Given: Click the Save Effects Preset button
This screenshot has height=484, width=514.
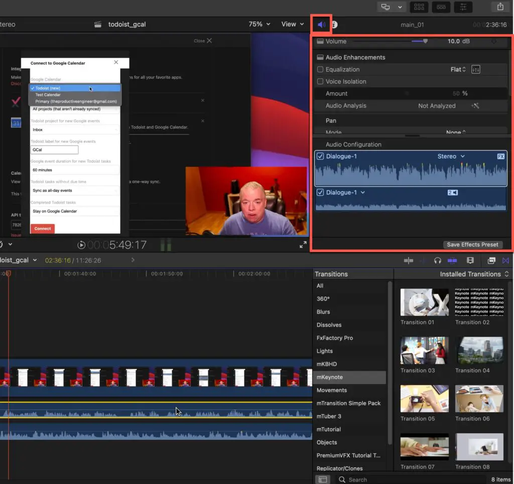Looking at the screenshot, I should coord(472,245).
